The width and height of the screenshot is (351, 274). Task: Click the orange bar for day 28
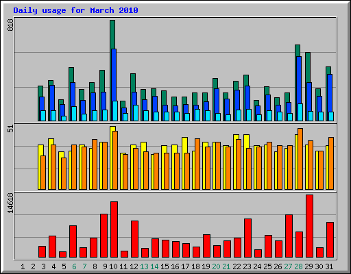click(300, 159)
